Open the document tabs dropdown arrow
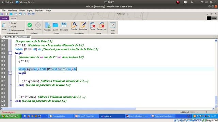The height and width of the screenshot is (122, 218). click(216, 37)
